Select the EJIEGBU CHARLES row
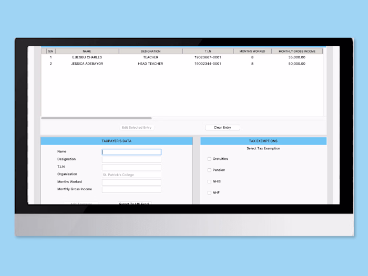 [182, 57]
